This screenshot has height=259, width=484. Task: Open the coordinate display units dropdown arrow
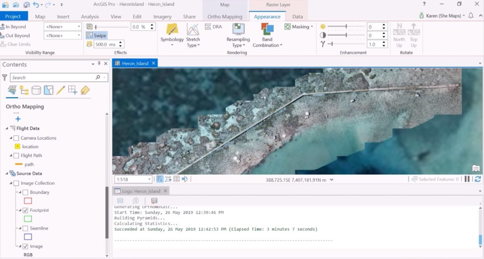click(331, 180)
